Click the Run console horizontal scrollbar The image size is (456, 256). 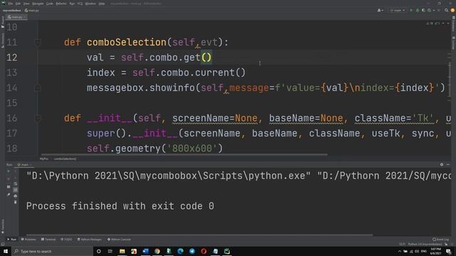199,235
